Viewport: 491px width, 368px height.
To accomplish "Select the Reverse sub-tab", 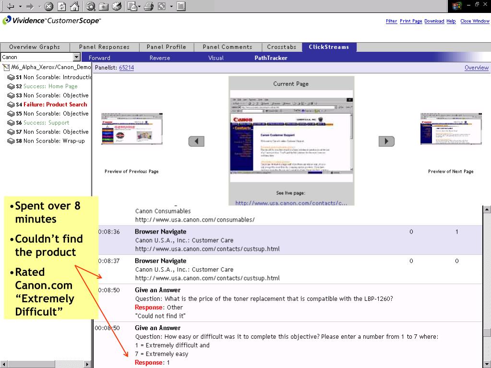I will (x=160, y=58).
